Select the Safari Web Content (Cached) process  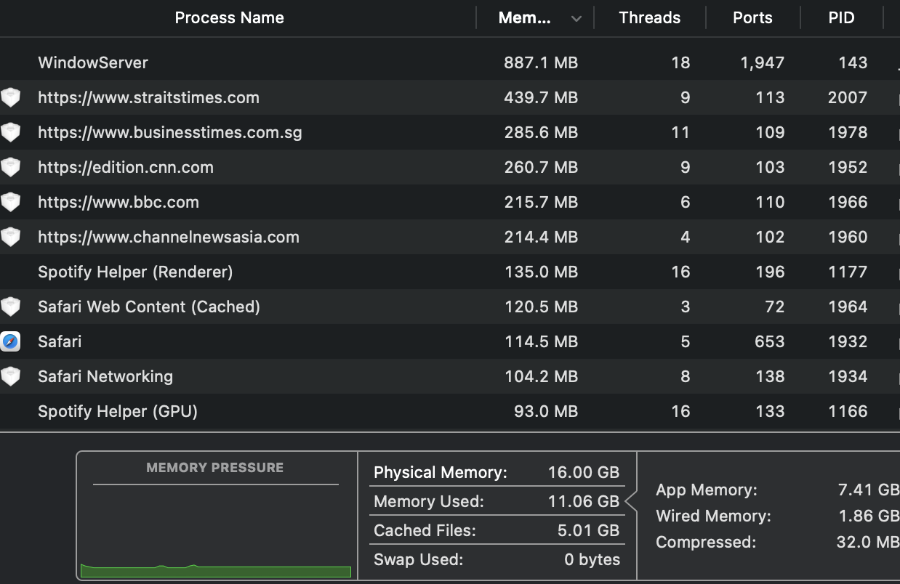149,307
